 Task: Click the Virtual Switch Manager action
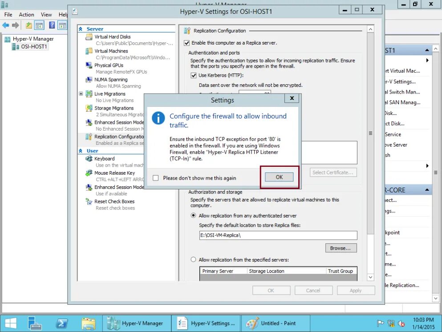click(x=402, y=92)
